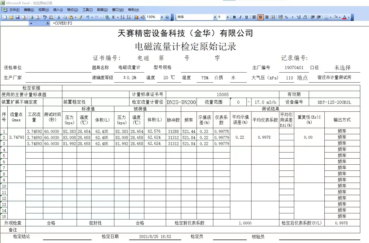Click the formula bar showing =COVER!F3
The image size is (369, 243).
210,23
